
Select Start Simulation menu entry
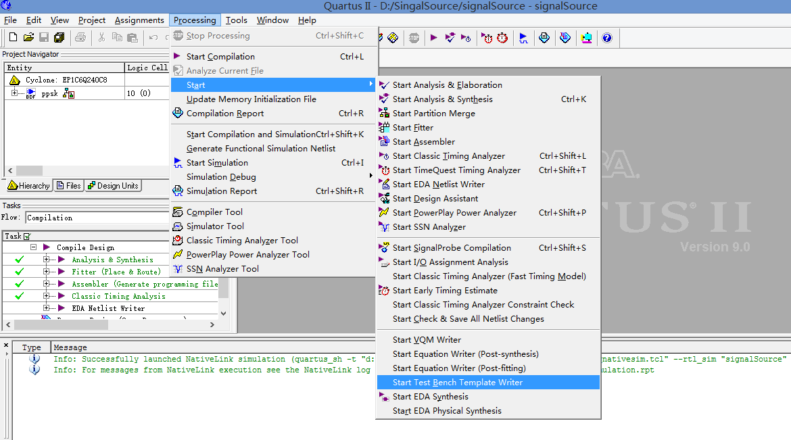click(274, 162)
